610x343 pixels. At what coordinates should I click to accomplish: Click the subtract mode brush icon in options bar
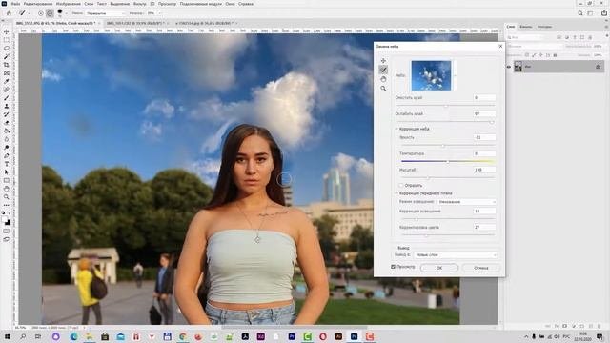click(x=50, y=13)
